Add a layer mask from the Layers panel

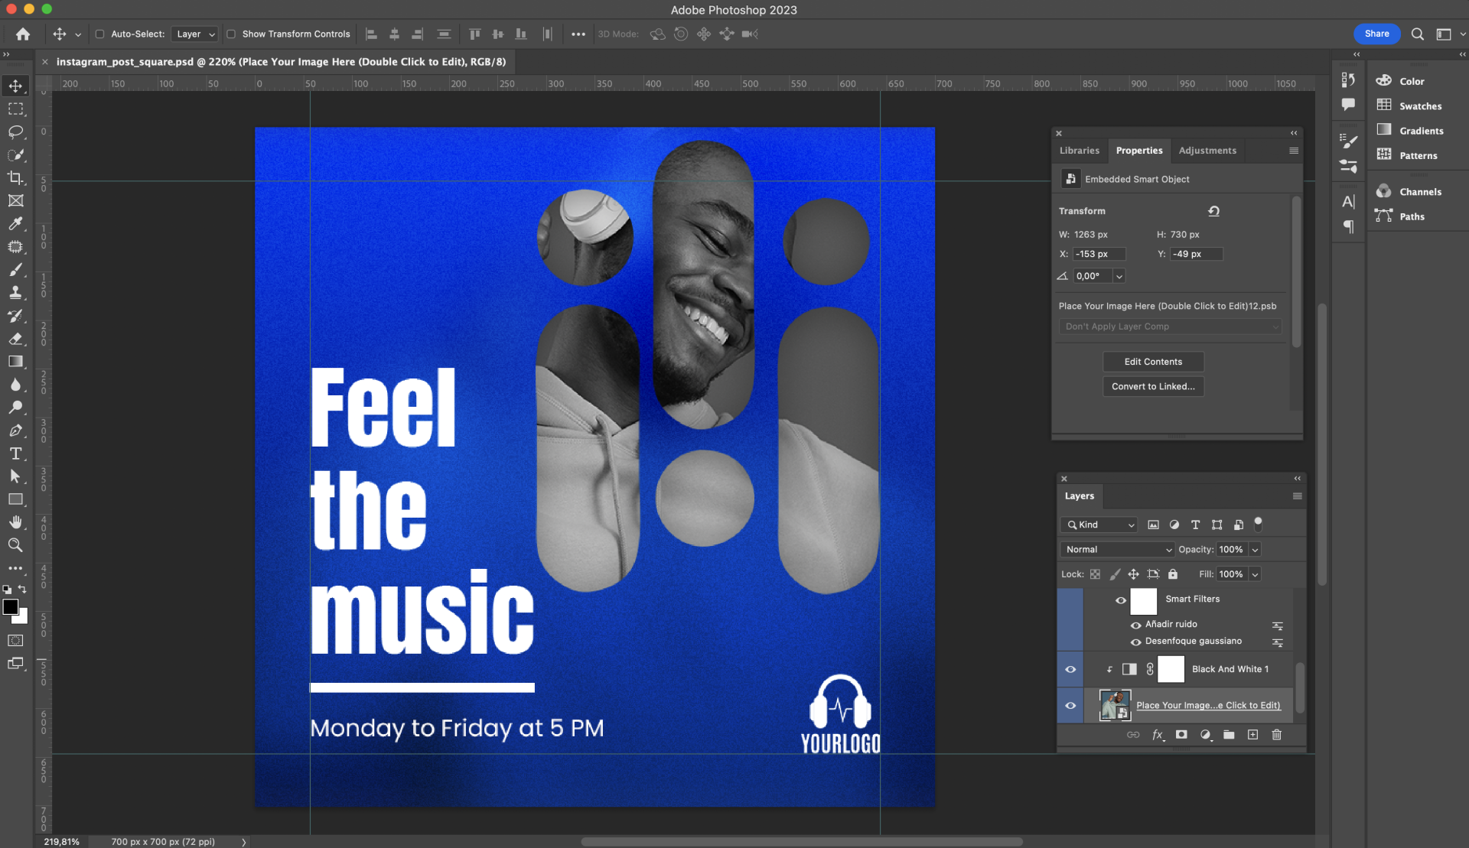[1181, 735]
